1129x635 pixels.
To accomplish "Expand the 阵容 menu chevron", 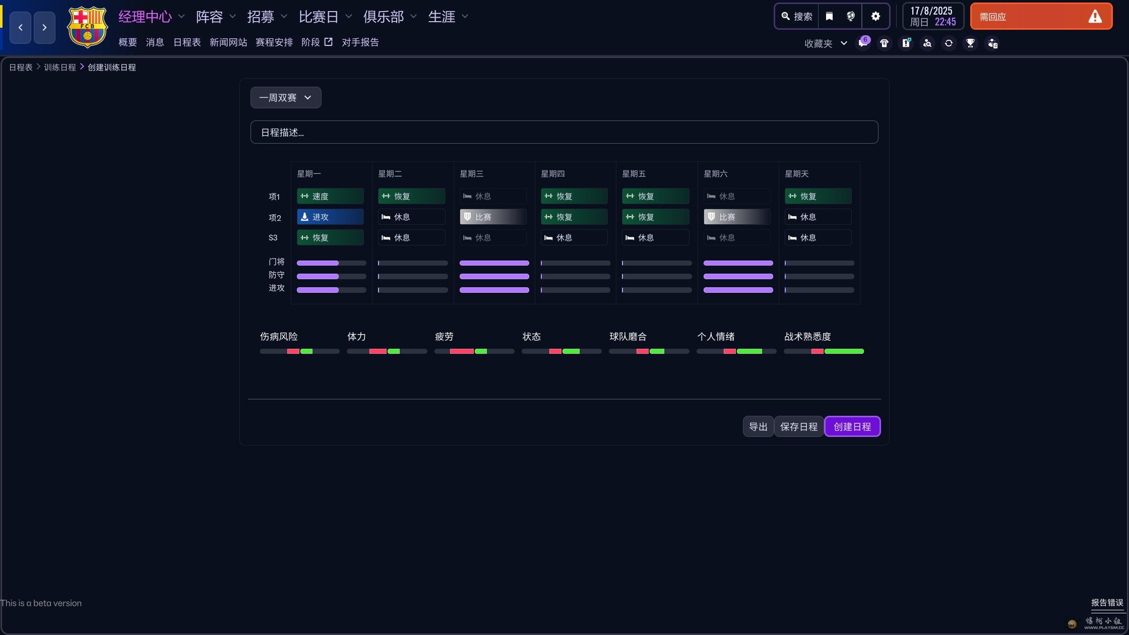I will tap(232, 17).
